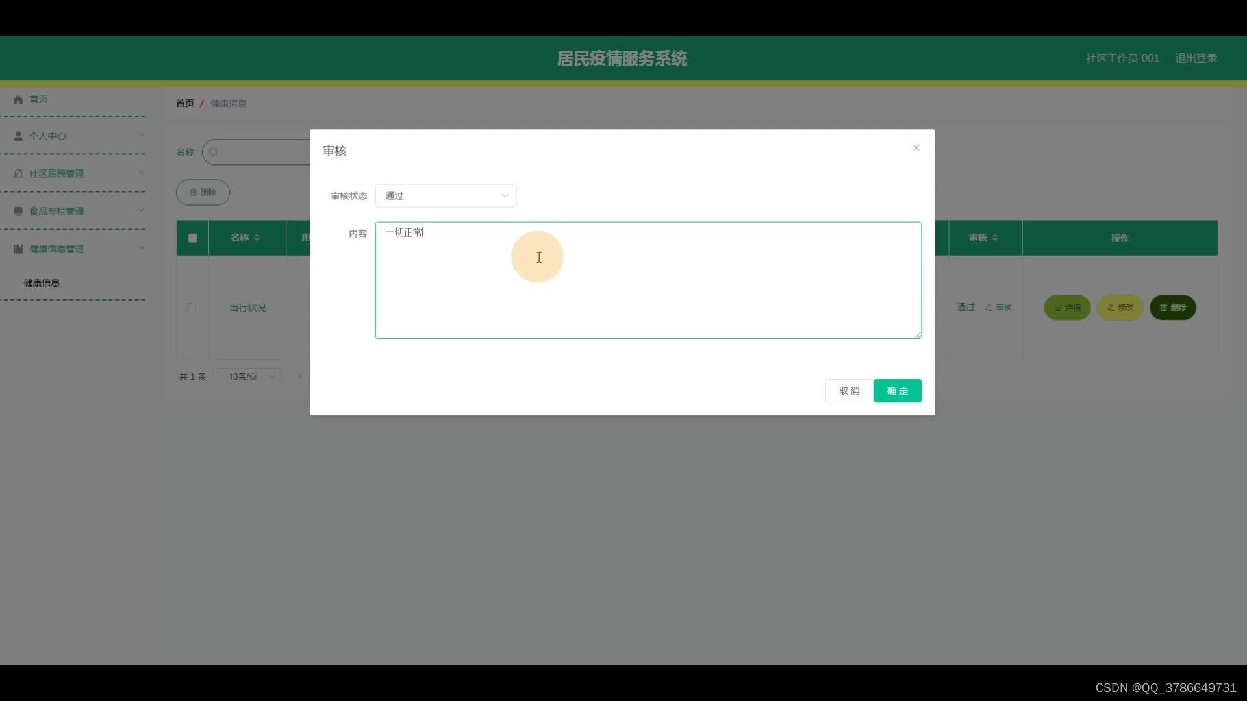This screenshot has width=1247, height=701.
Task: Click the 出行状况 cell text
Action: 247,308
